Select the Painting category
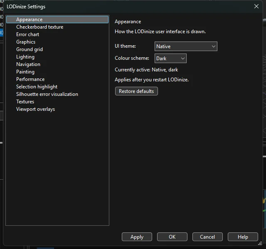Screen dimensions: 266x249 [x=57, y=72]
